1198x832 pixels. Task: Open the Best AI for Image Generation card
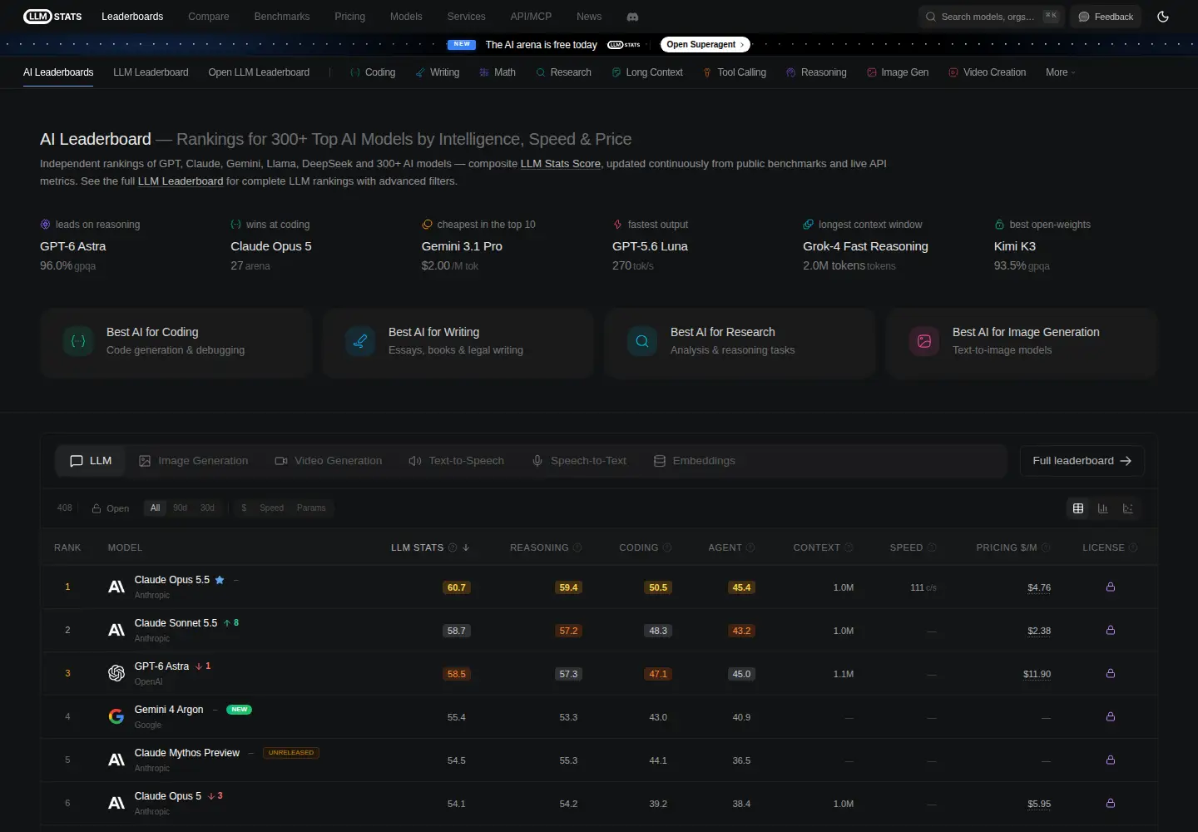tap(1022, 343)
